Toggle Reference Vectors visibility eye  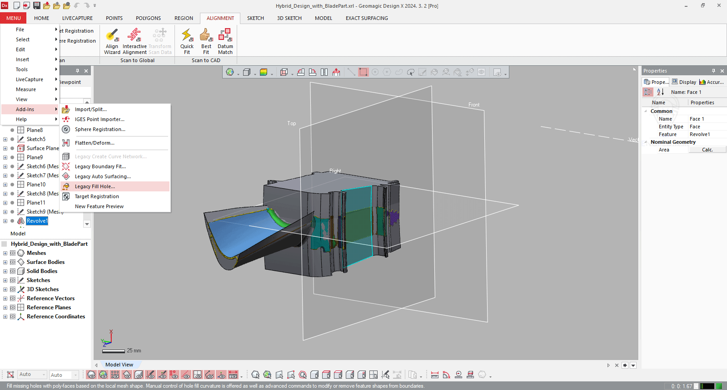[x=13, y=298]
